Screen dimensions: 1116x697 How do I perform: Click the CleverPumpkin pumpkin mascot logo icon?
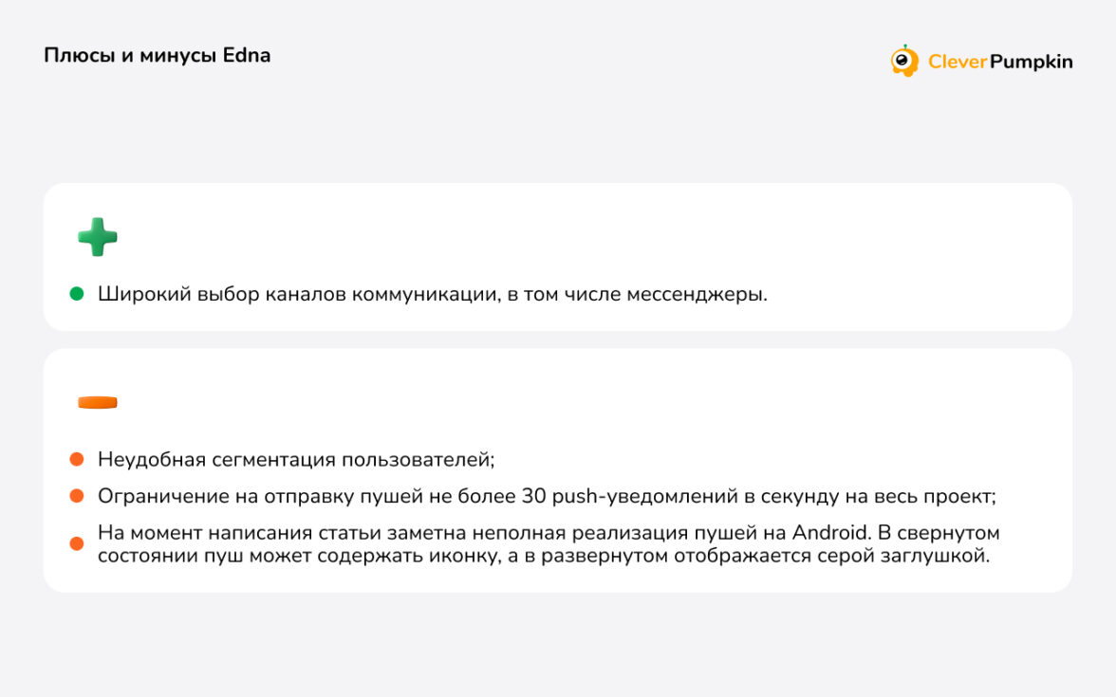pos(904,61)
